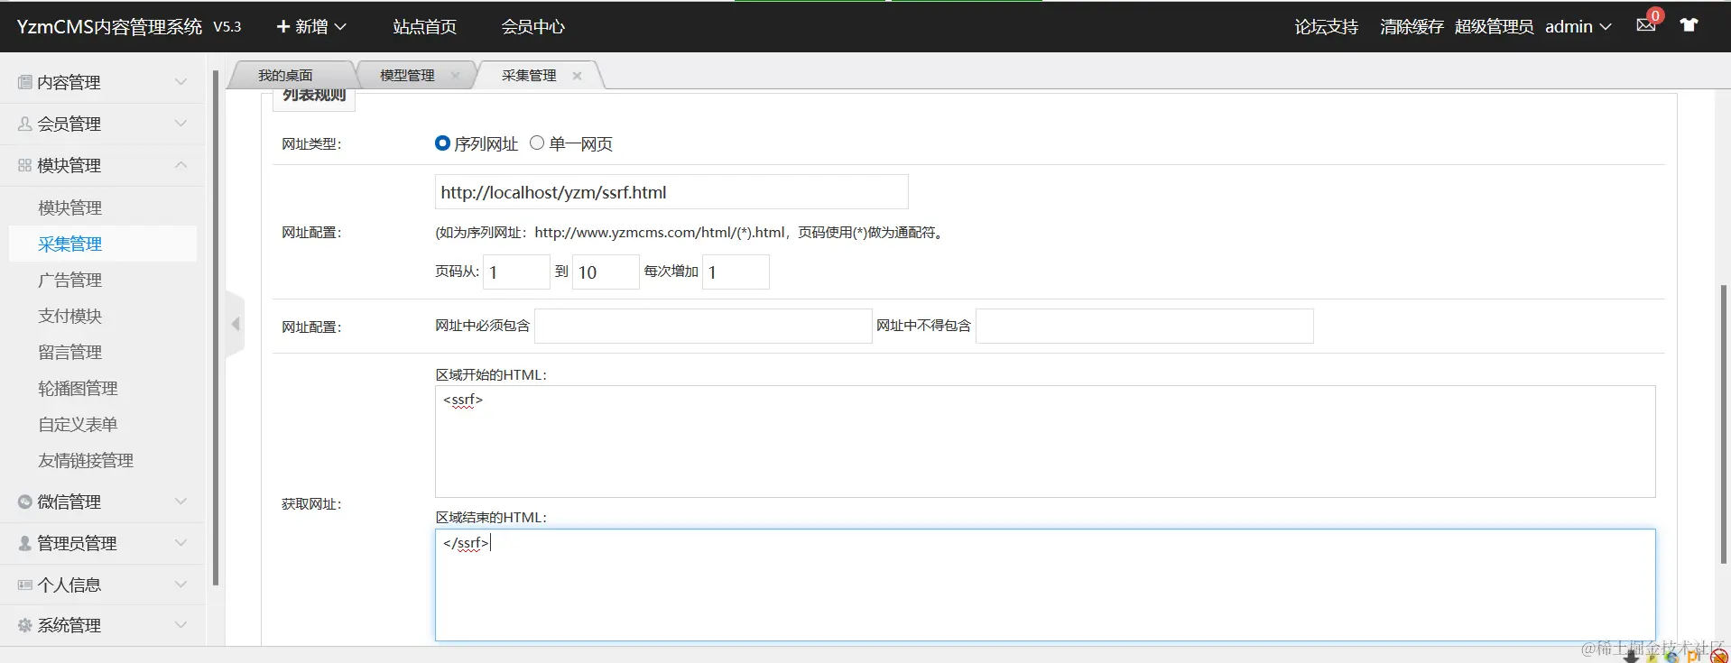
Task: Switch to 我的桌面 tab
Action: 285,76
